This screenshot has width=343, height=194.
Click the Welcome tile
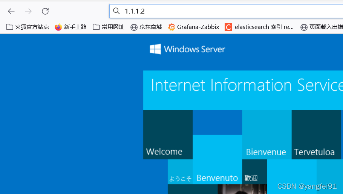pyautogui.click(x=168, y=135)
